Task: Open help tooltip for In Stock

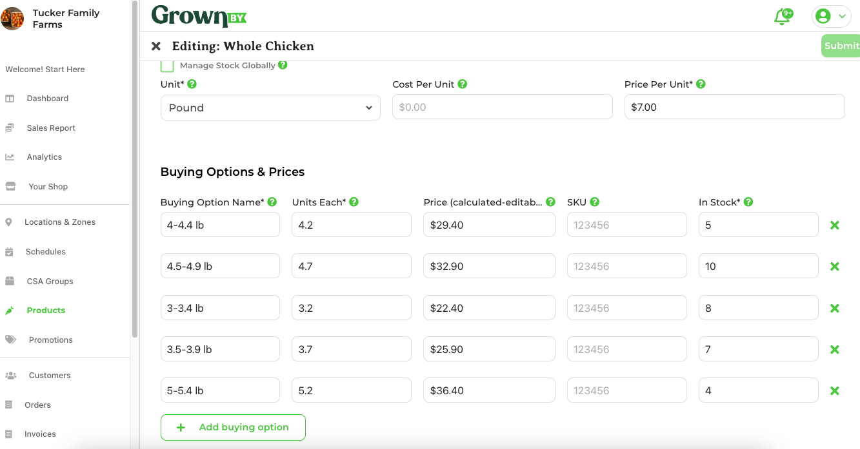Action: click(x=748, y=202)
